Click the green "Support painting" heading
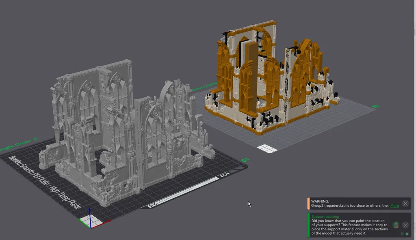 click(325, 217)
